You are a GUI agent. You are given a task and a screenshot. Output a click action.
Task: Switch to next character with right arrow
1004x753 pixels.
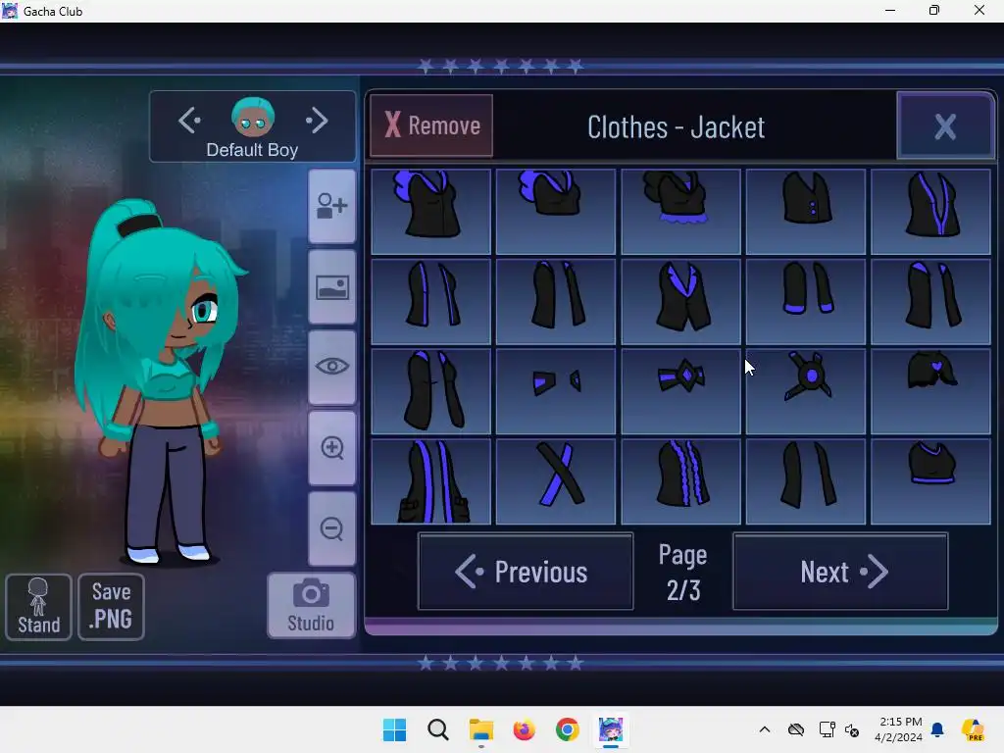pos(317,121)
